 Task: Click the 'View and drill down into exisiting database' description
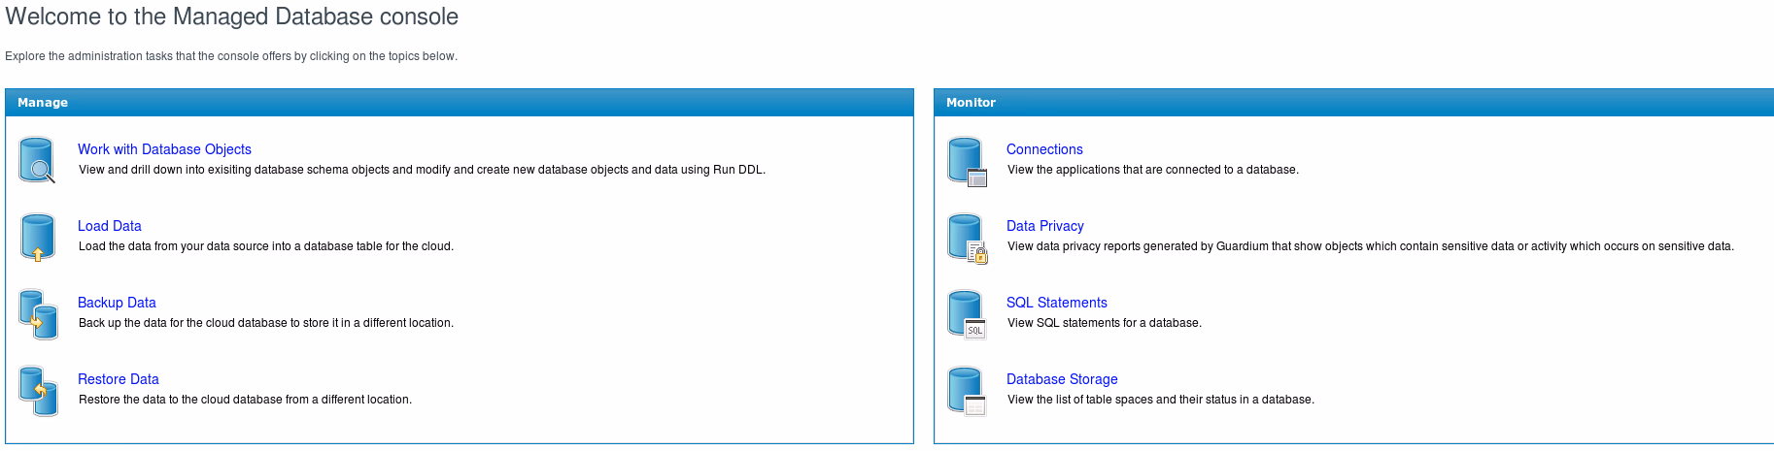coord(422,170)
